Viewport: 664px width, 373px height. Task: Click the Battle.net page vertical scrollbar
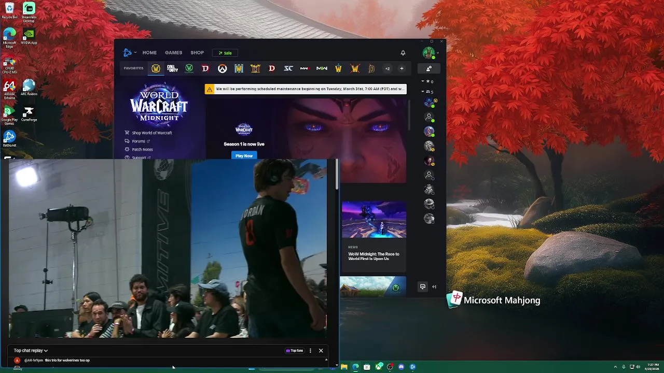pyautogui.click(x=410, y=114)
